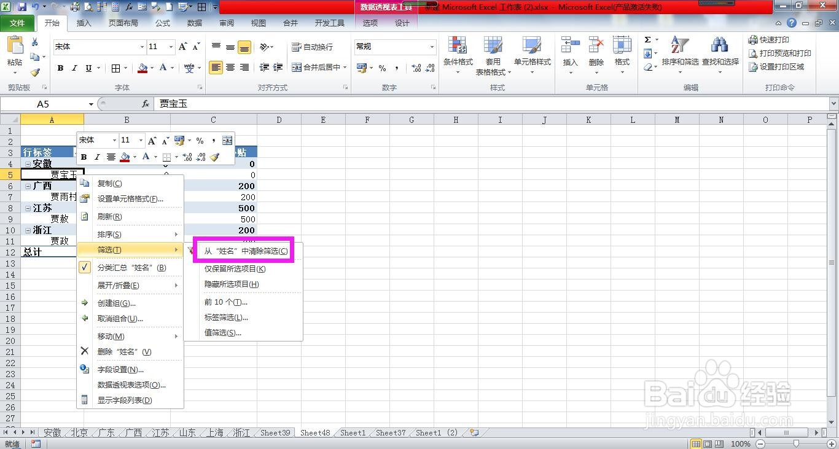Decrease font size with small A icon
Screen dimensions: 839x449
point(196,47)
